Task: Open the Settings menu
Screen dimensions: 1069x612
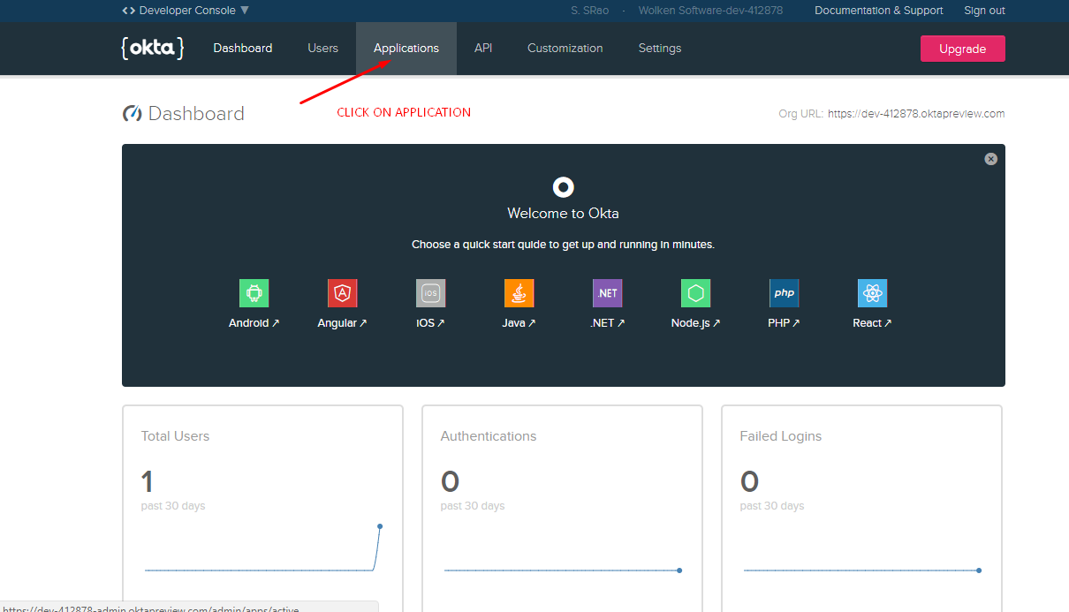Action: [x=659, y=48]
